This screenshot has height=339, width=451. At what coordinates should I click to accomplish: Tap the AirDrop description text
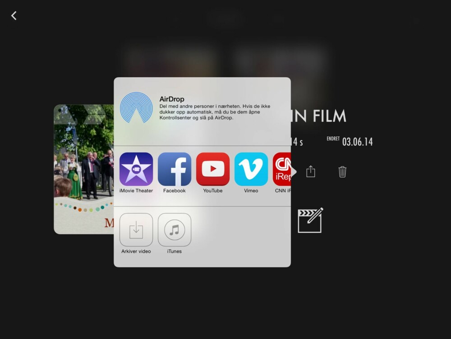pos(215,112)
